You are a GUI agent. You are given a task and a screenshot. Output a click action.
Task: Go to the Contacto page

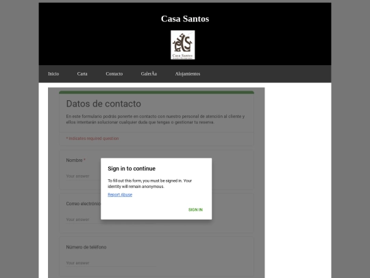point(114,73)
